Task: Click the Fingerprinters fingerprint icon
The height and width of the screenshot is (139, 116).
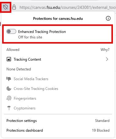Action: click(9, 98)
